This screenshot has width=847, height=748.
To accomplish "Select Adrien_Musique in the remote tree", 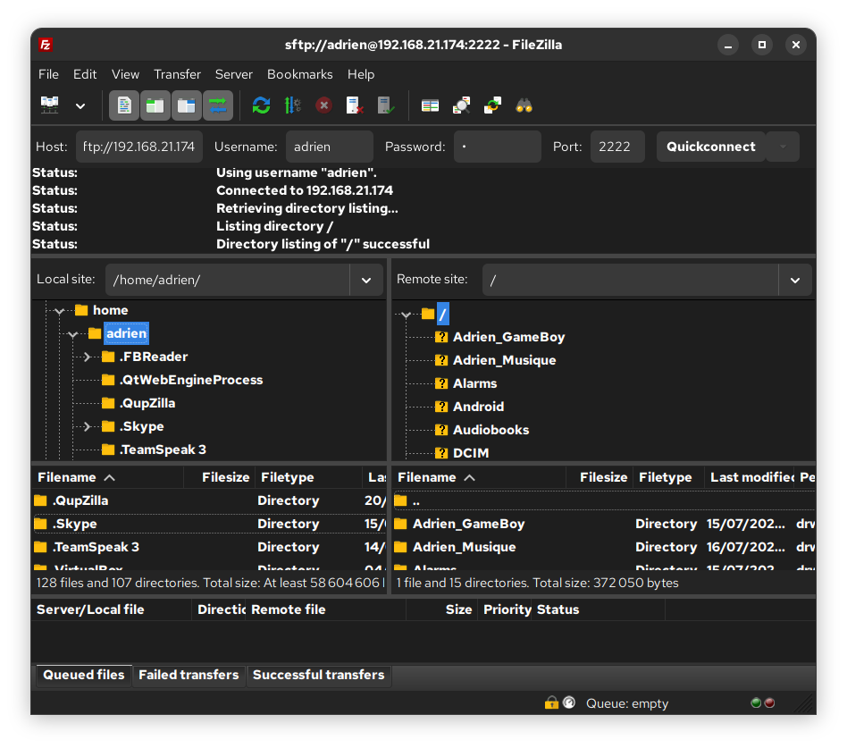I will point(504,360).
